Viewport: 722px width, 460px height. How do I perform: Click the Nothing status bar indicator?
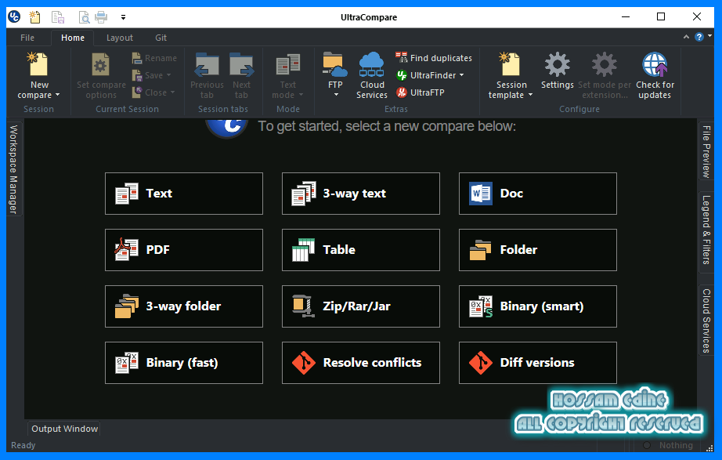coord(669,445)
